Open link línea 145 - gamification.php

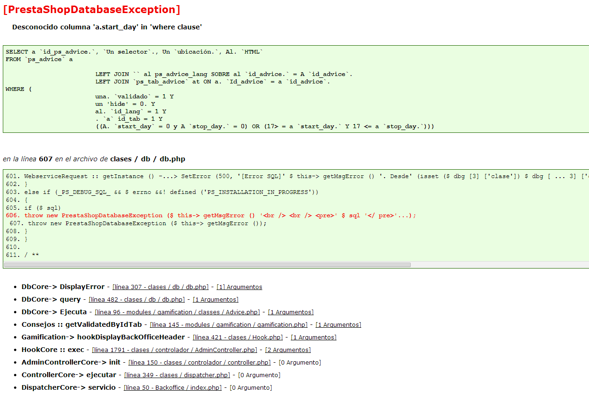[x=228, y=325]
